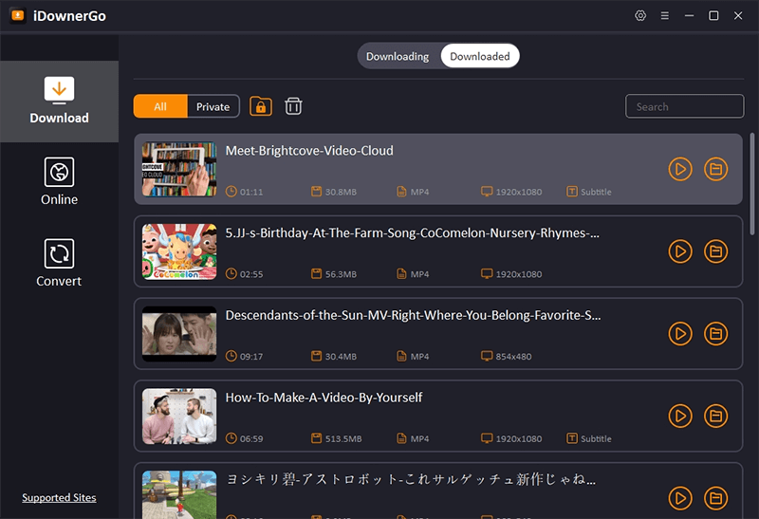
Task: Click the Search input field
Action: point(683,106)
